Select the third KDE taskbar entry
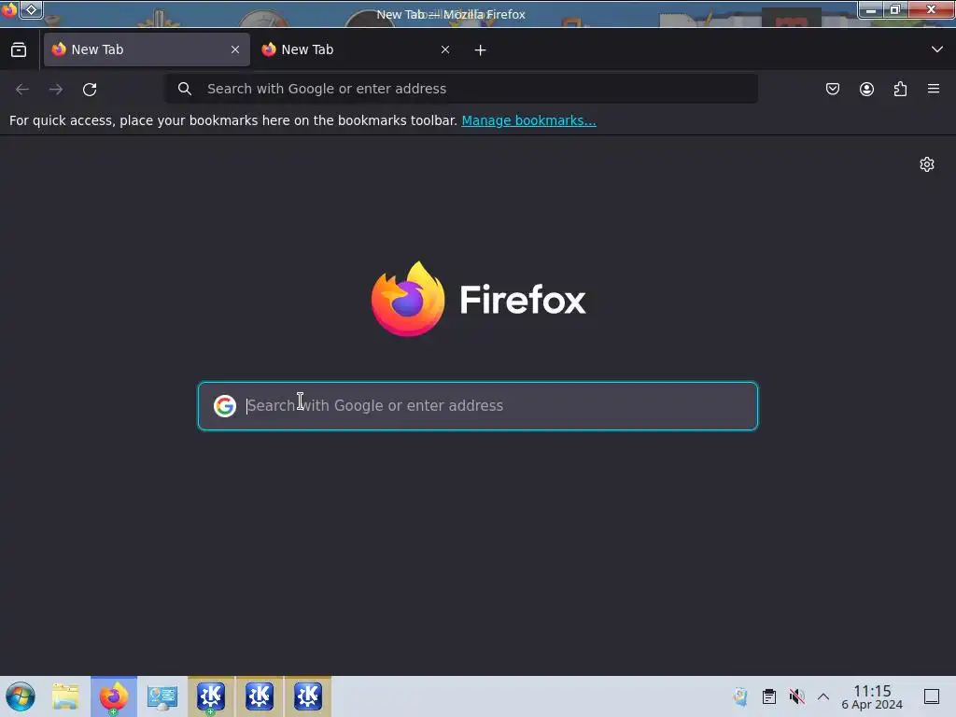Viewport: 956px width, 717px height. [x=308, y=696]
